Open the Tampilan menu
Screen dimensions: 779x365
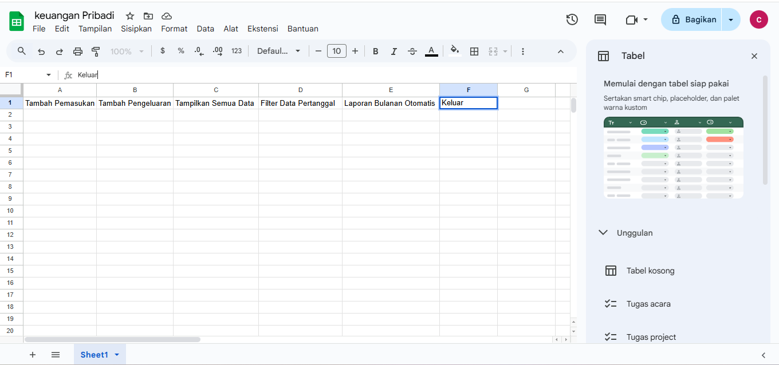coord(95,29)
